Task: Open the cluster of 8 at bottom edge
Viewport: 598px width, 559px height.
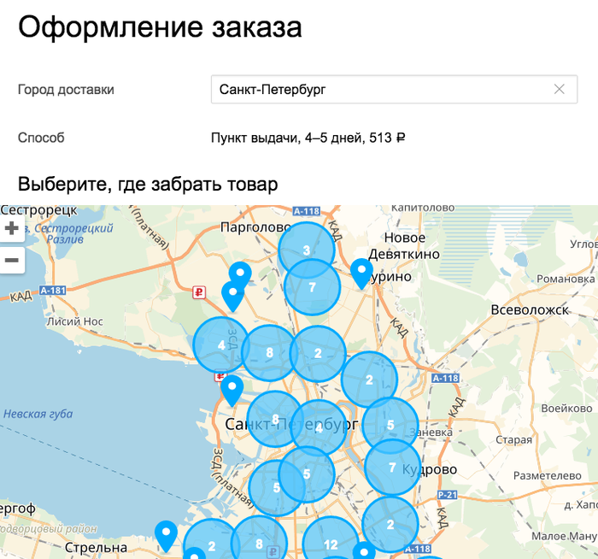Action: pyautogui.click(x=259, y=543)
